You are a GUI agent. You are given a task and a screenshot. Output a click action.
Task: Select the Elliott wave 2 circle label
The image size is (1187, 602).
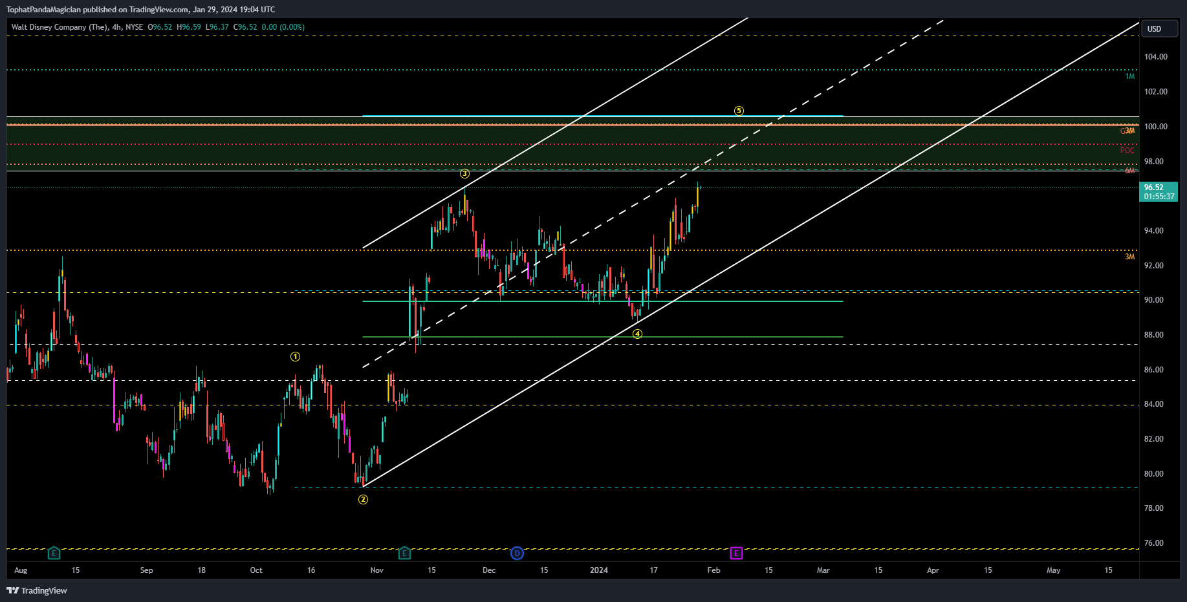364,499
